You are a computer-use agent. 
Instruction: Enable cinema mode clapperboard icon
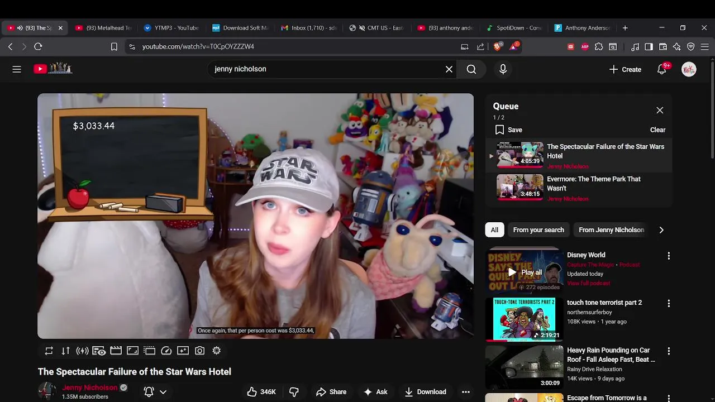[x=116, y=351]
